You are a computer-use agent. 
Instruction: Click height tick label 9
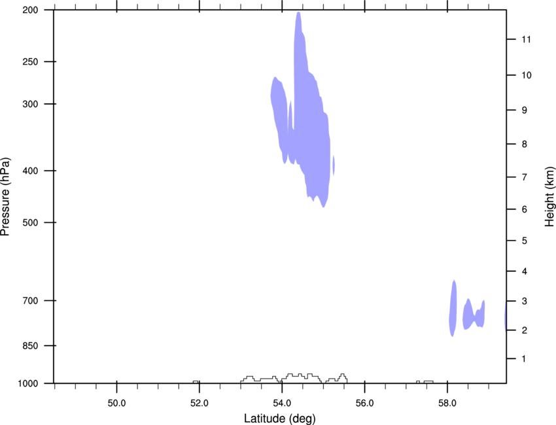[x=525, y=110]
